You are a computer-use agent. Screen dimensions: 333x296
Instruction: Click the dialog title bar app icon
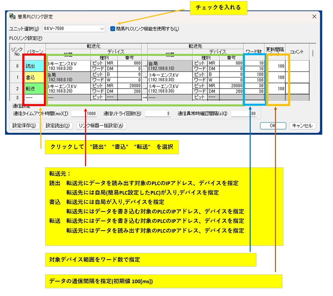pyautogui.click(x=12, y=16)
